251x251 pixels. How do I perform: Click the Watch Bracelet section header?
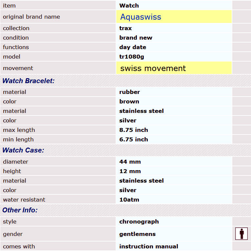pos(29,81)
